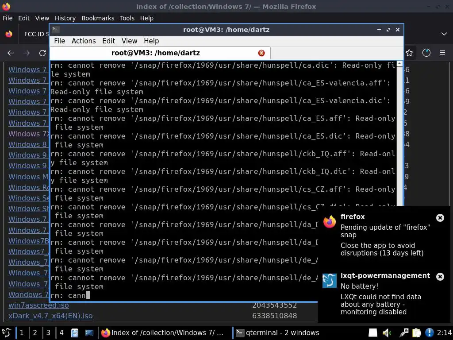
Task: Open win7asscreed.iso link
Action: tap(38, 305)
